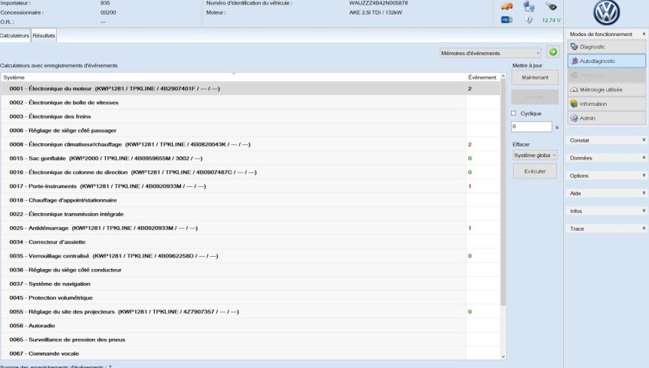Select 0036 - Réglage du siège côté conducteur
The width and height of the screenshot is (649, 368).
click(x=250, y=270)
